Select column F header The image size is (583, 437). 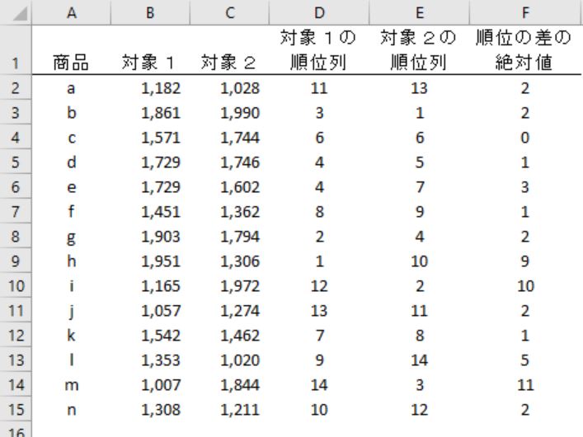tap(525, 12)
